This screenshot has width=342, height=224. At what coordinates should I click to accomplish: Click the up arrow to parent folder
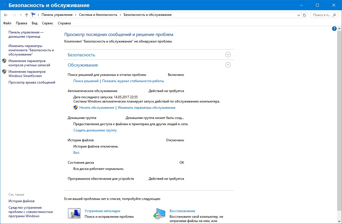(x=26, y=15)
